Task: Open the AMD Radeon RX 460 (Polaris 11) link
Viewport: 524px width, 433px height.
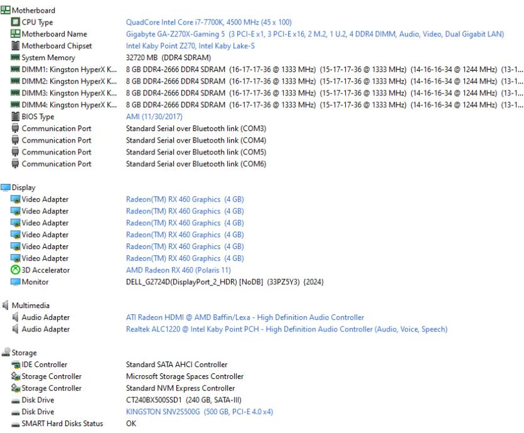Action: click(178, 270)
